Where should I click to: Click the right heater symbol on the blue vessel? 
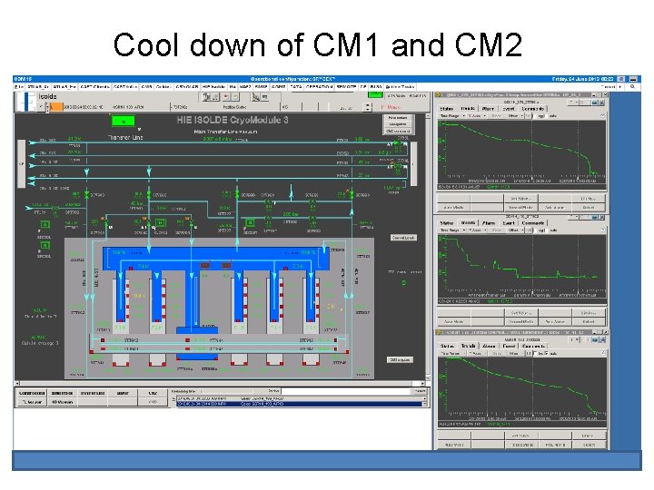[x=226, y=265]
